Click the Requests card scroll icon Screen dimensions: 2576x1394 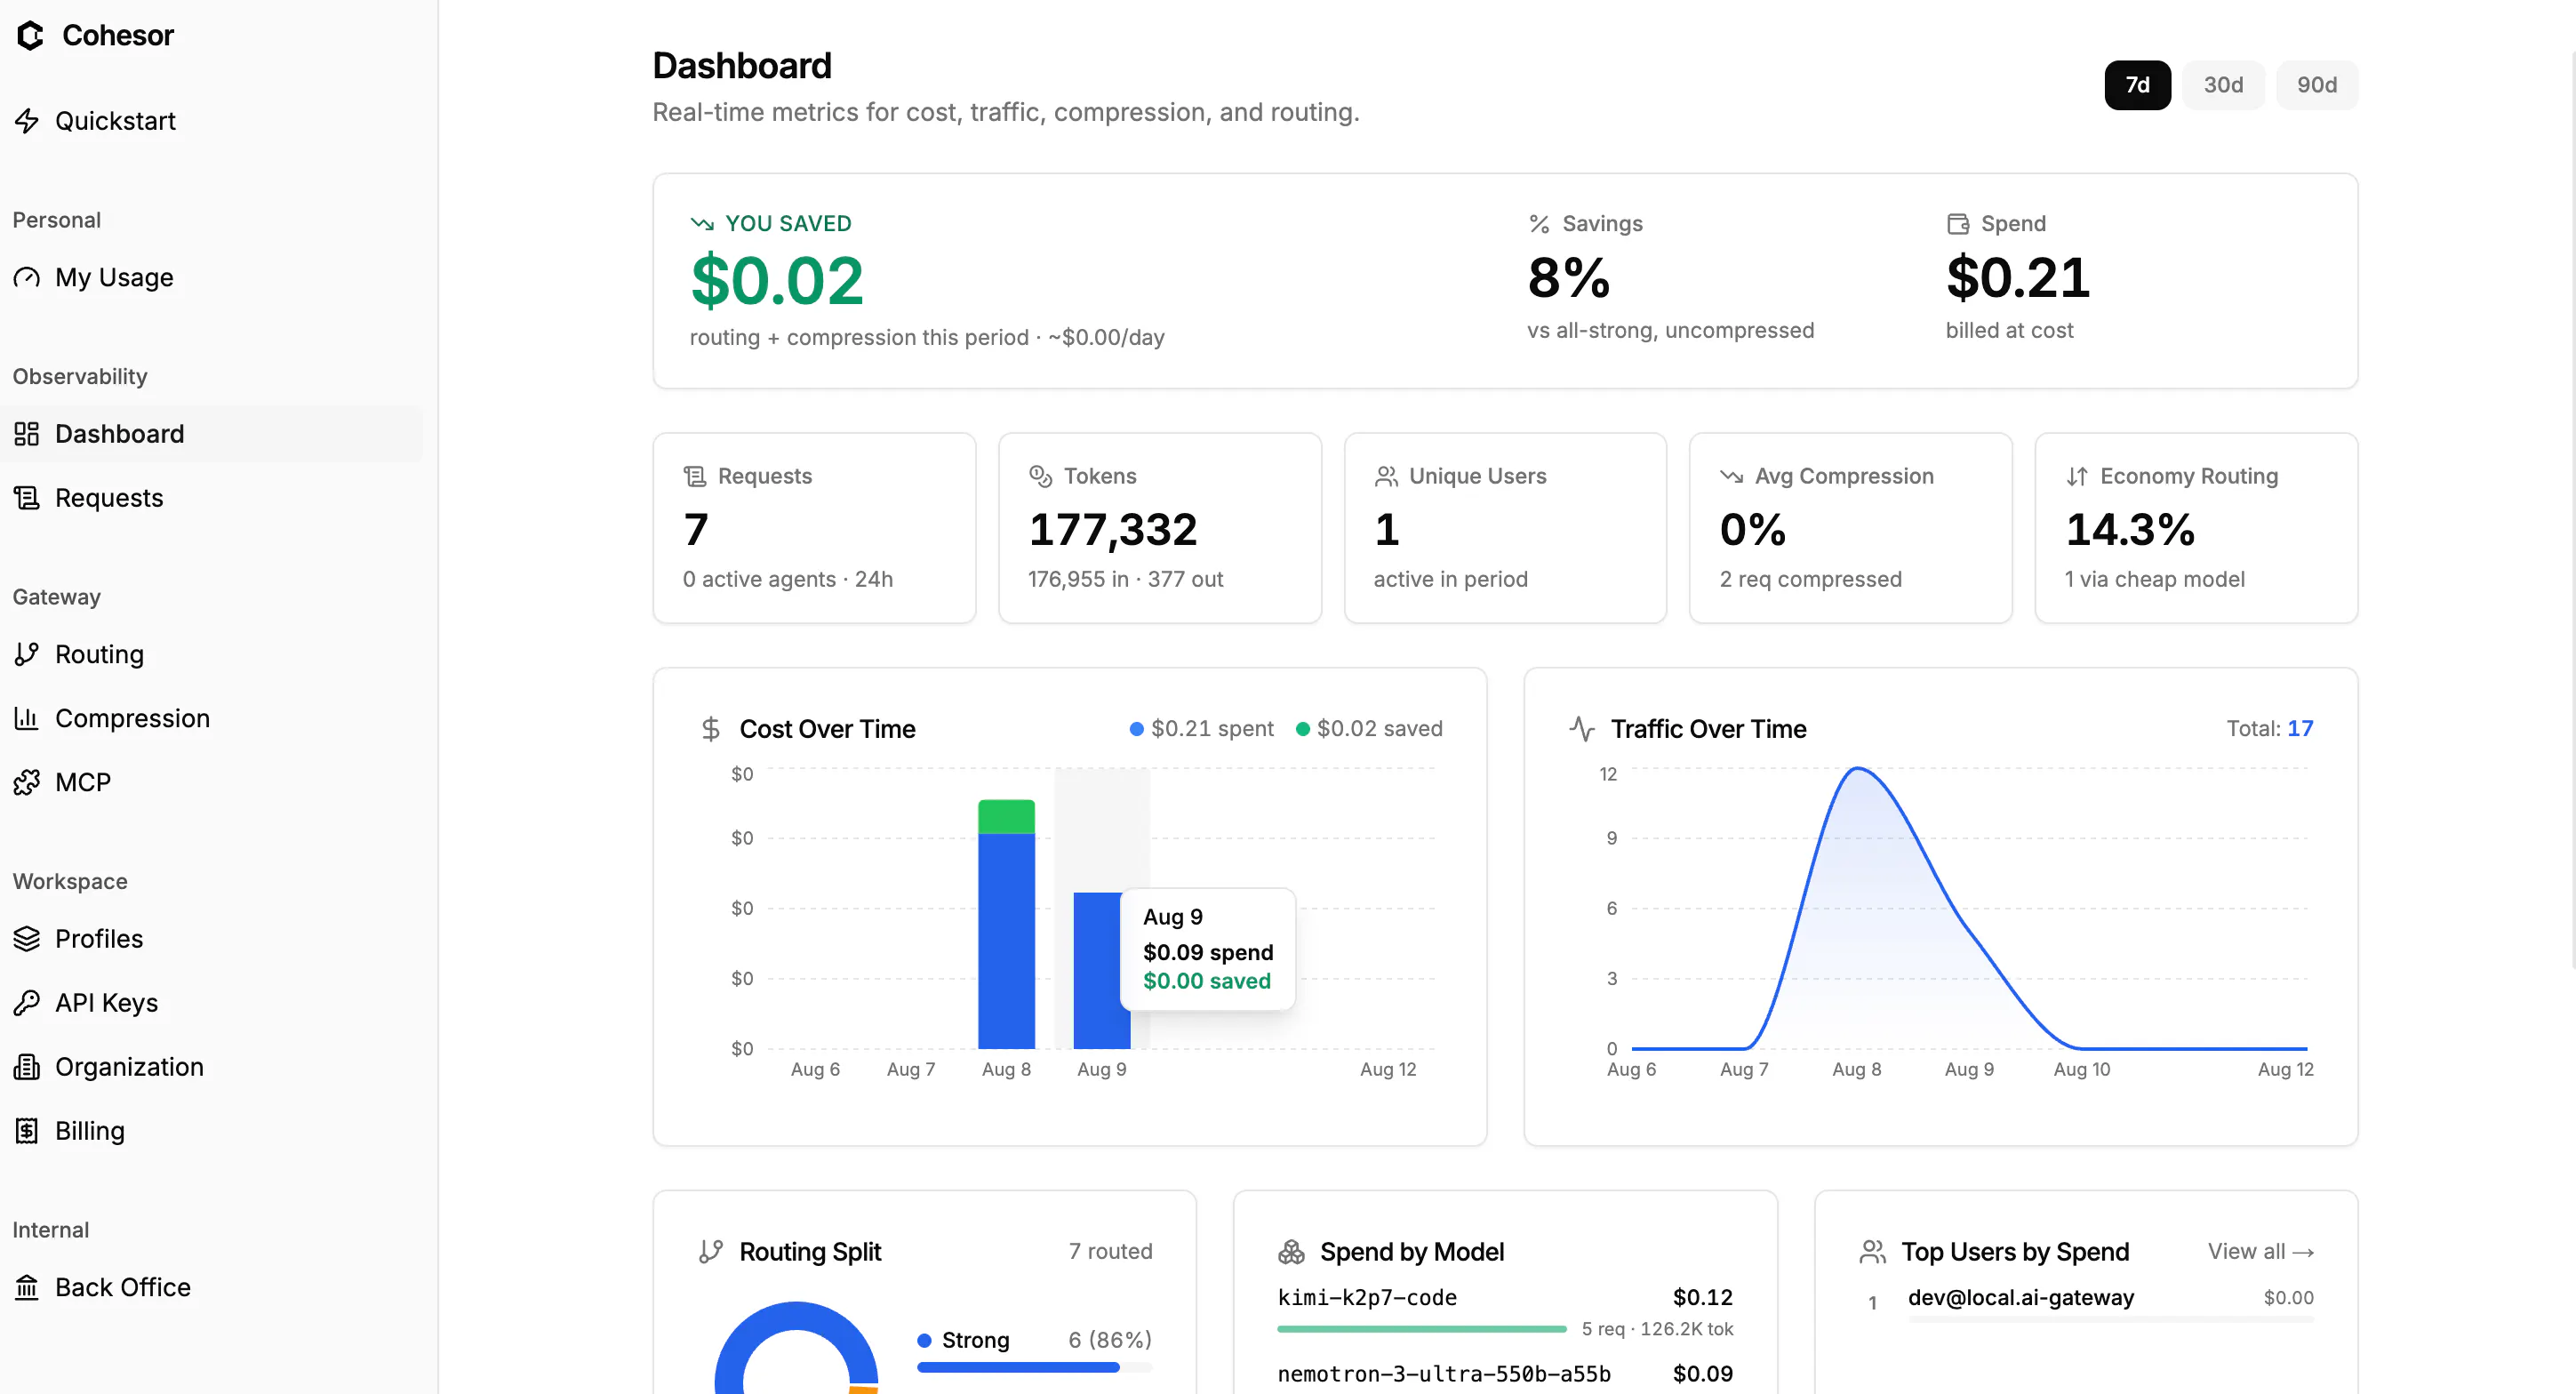tap(695, 476)
